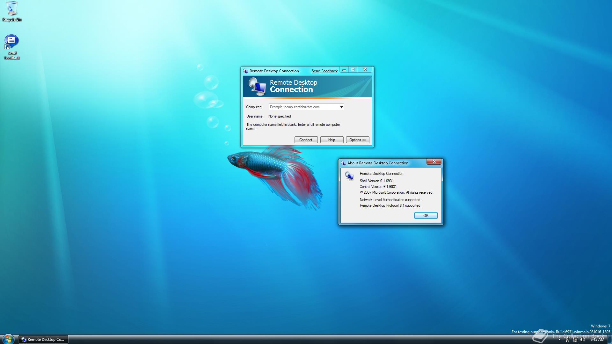Open the Start menu orb
The width and height of the screenshot is (612, 344).
[x=8, y=339]
